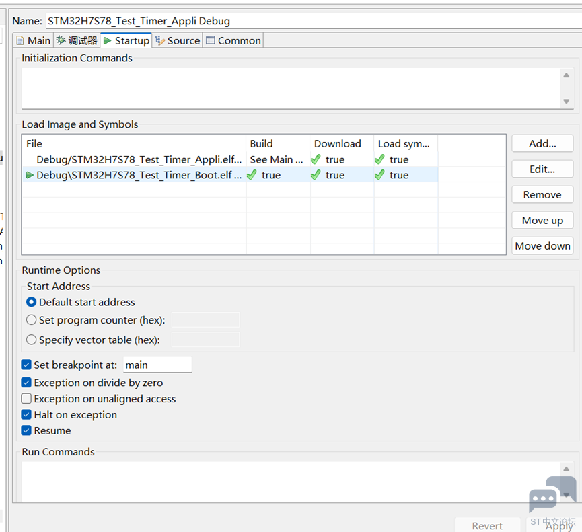Toggle Halt on exception checkbox
This screenshot has height=532, width=582.
(x=26, y=414)
